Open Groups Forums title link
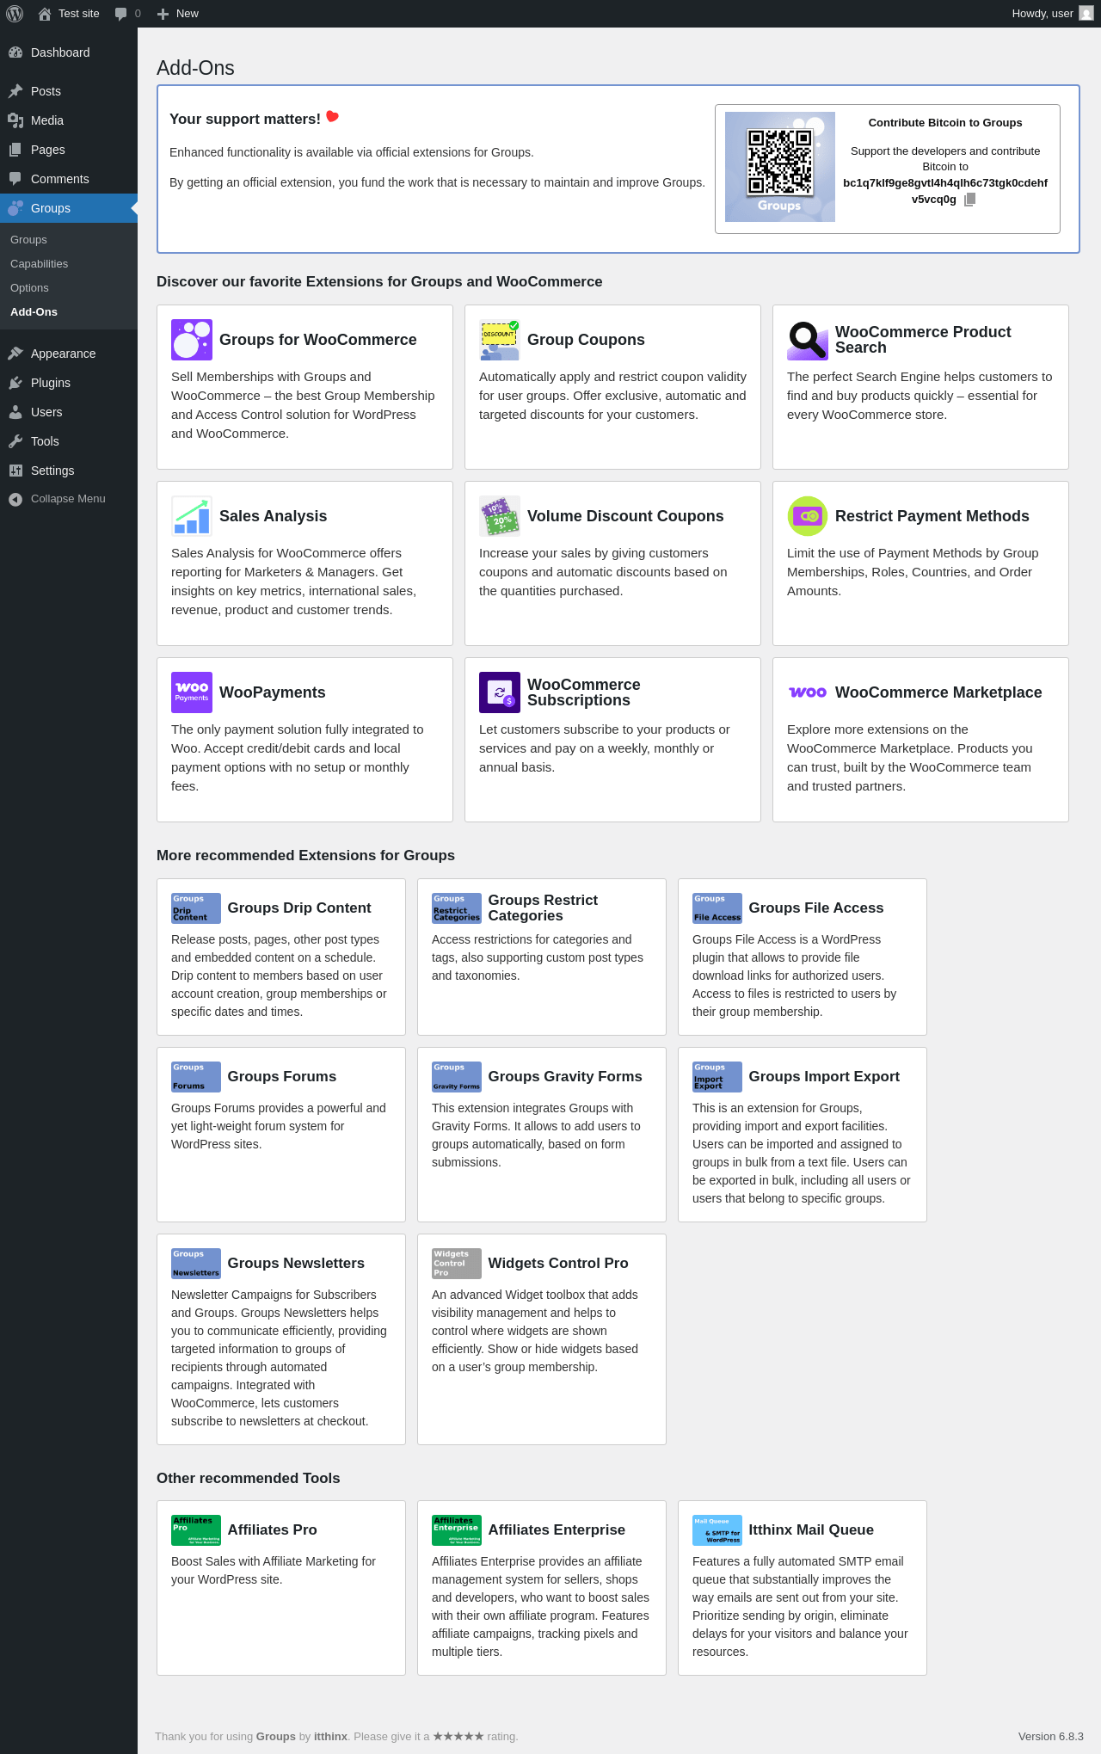Screen dimensions: 1101x1754 (281, 1077)
